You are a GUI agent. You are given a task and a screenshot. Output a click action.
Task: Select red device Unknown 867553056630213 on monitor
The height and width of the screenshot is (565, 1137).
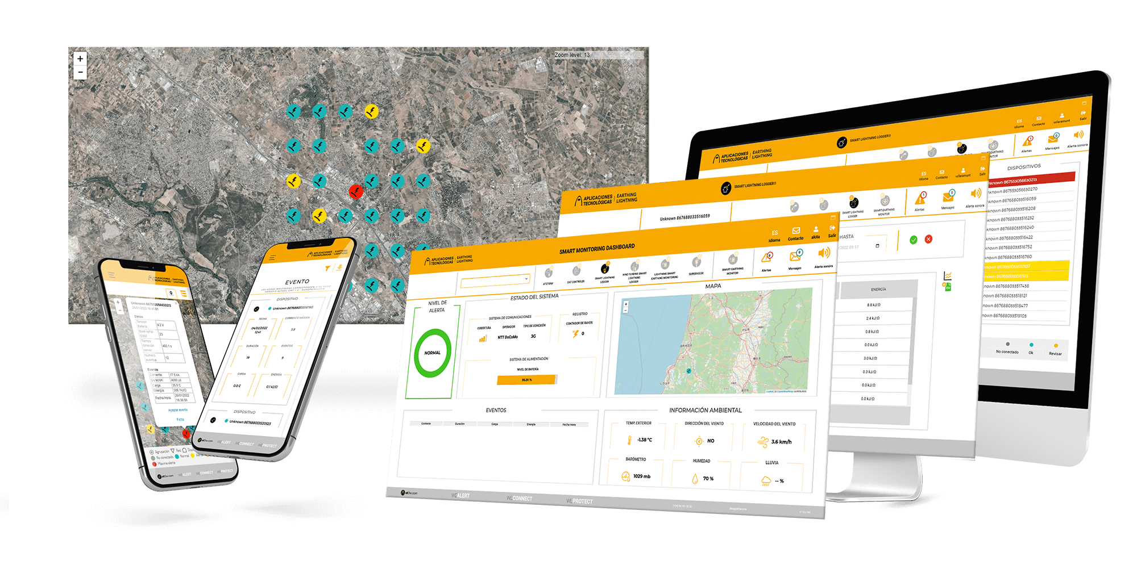pyautogui.click(x=1031, y=179)
